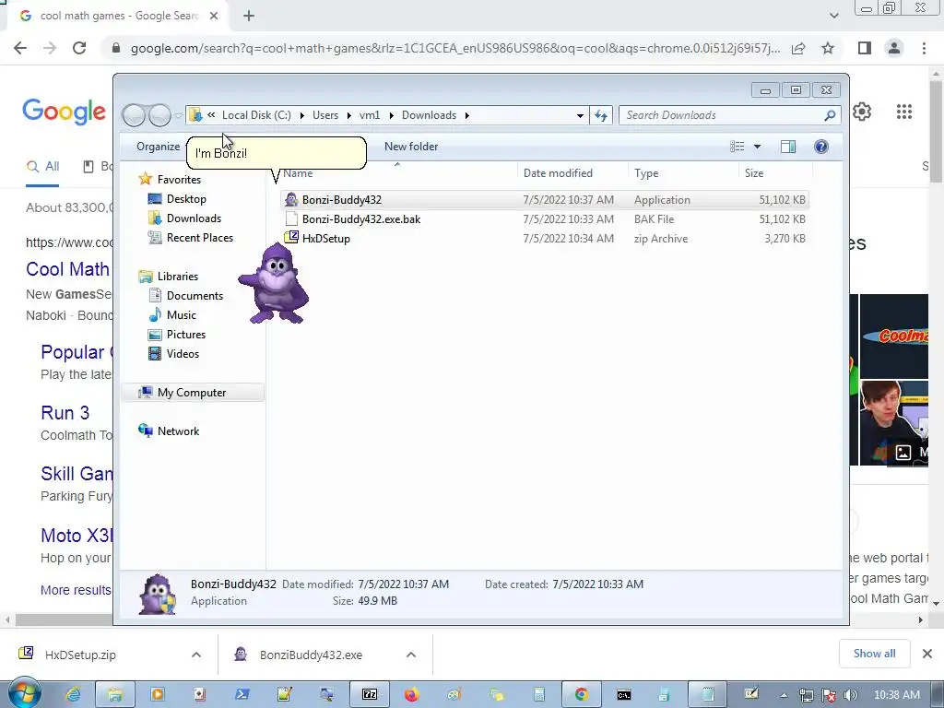Expand the arrow after Users in breadcrumb
Viewport: 944px width, 708px height.
(349, 115)
